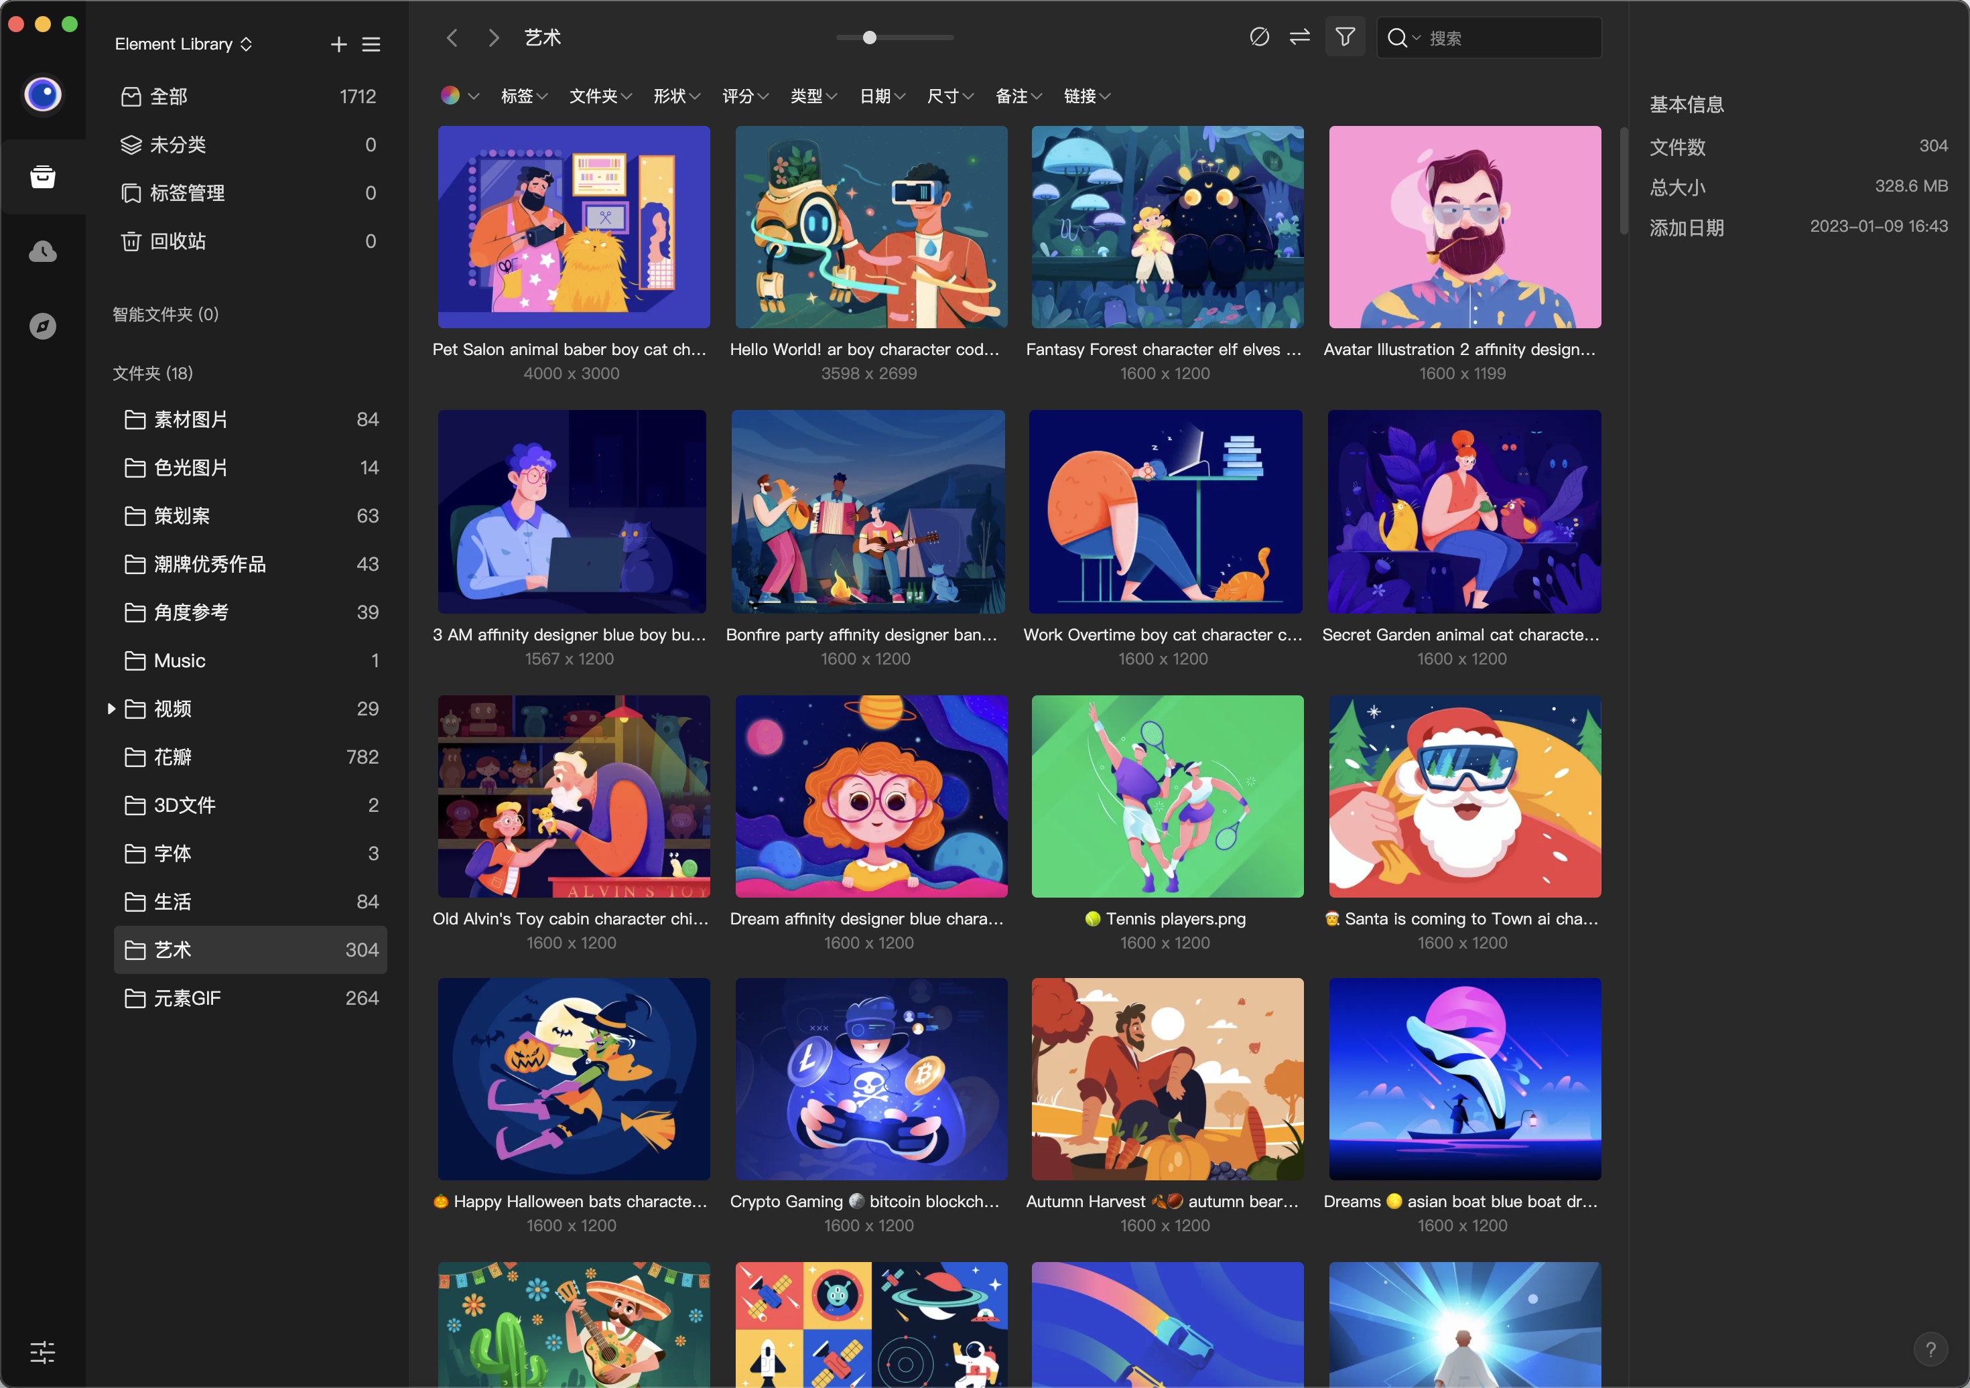Screen dimensions: 1970x1388
Task: Open the color filter dropdown
Action: click(460, 95)
